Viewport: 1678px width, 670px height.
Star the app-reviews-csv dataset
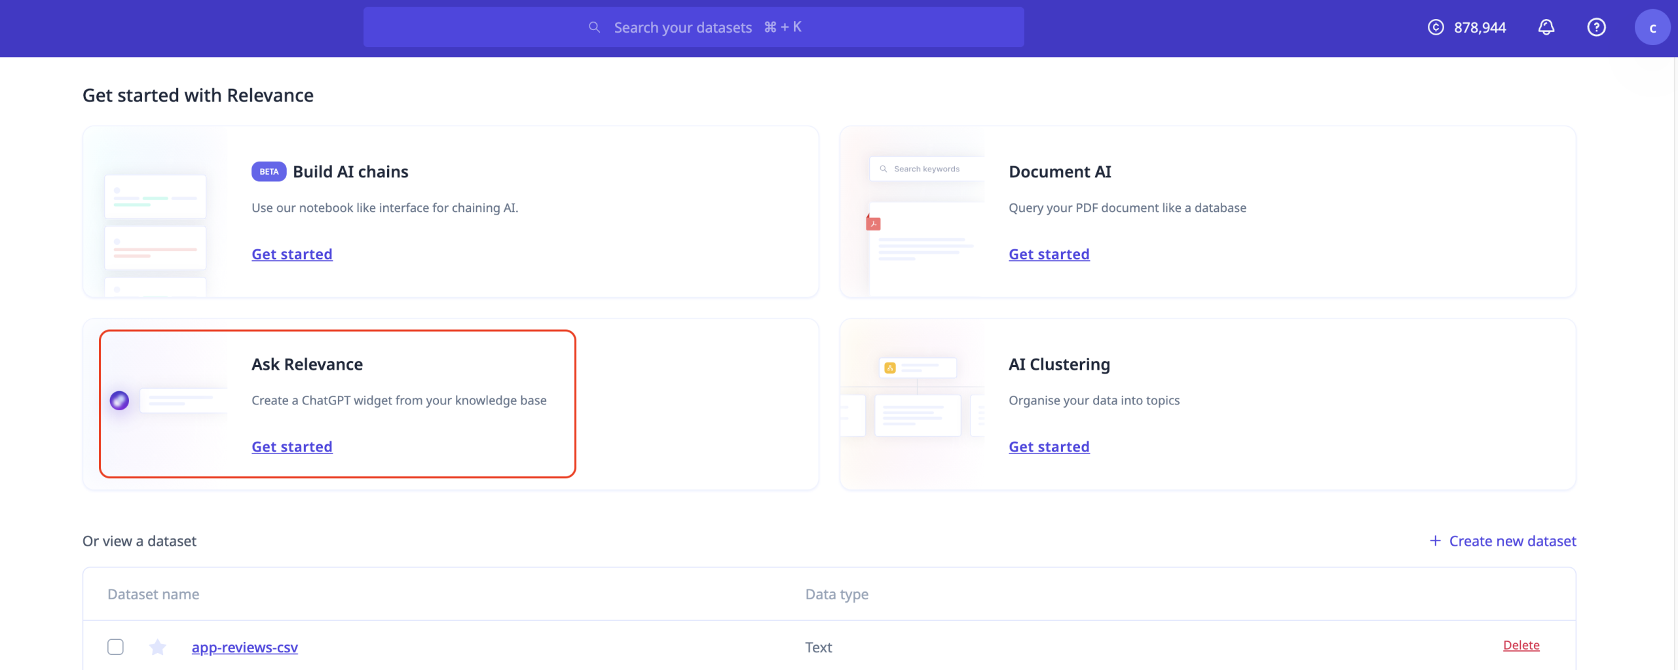157,647
